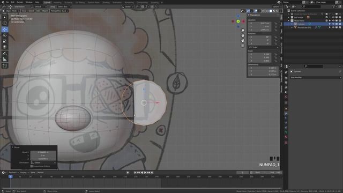Viewport: 343px width, 193px height.
Task: Toggle viewport visibility eye of Cylinder
Action: [333, 24]
